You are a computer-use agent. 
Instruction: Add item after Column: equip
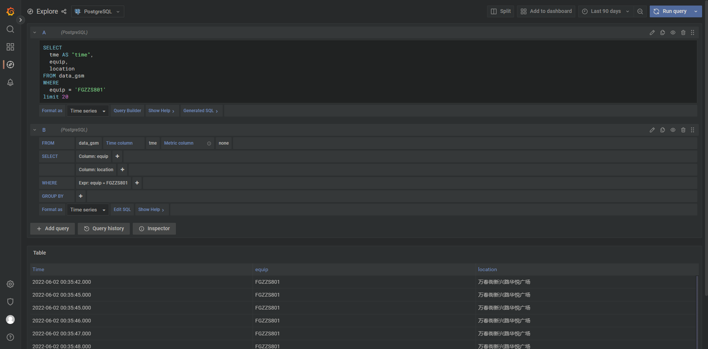117,156
